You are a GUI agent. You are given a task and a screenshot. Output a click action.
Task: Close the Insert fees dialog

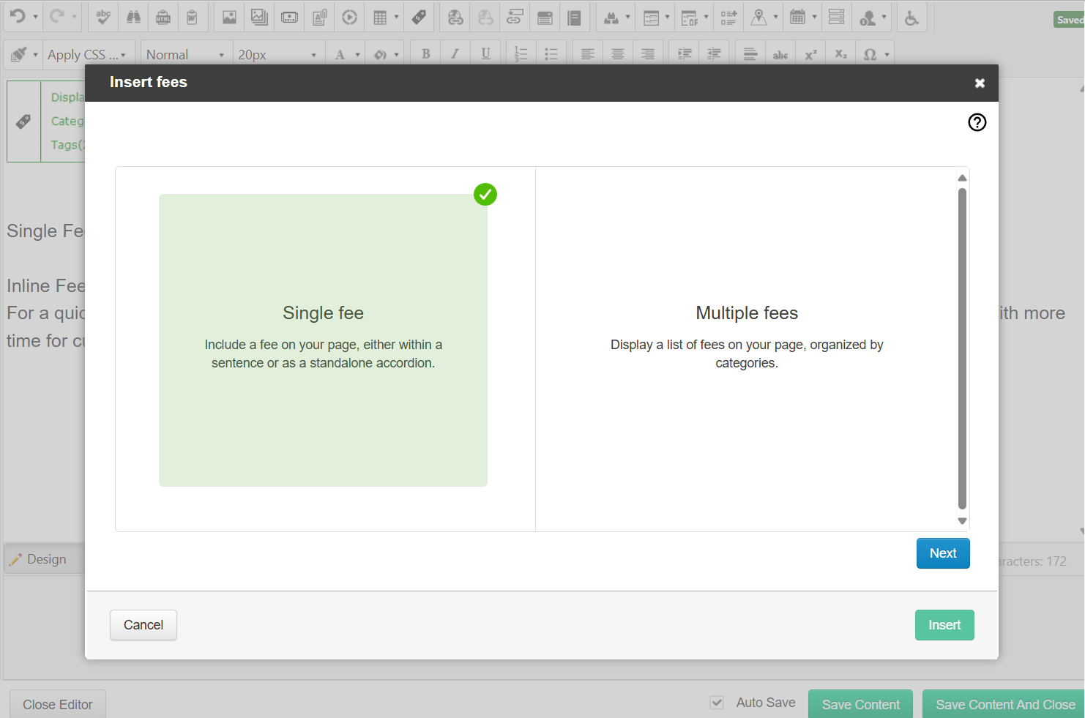click(x=980, y=83)
